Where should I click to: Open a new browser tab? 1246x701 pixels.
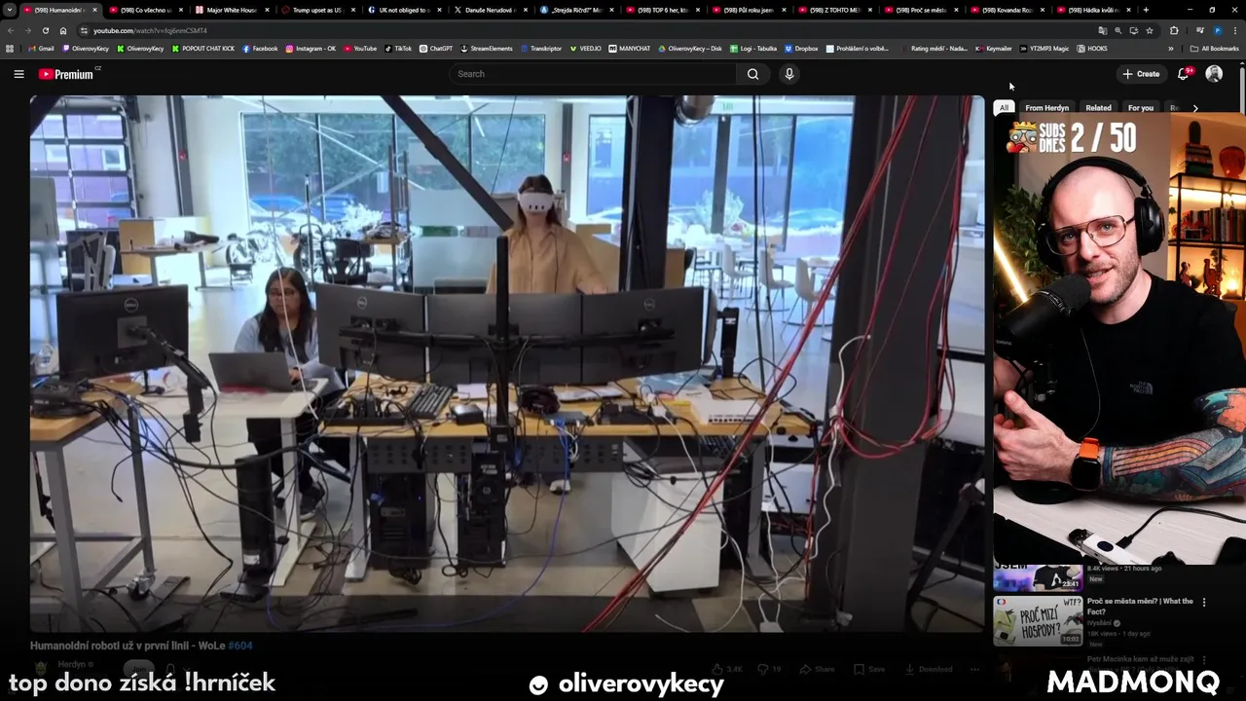point(1146,10)
